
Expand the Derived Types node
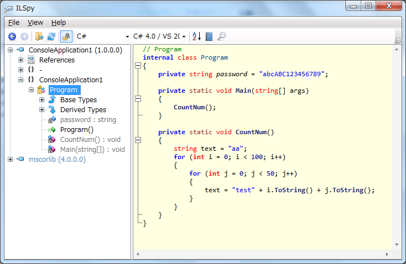click(x=41, y=110)
